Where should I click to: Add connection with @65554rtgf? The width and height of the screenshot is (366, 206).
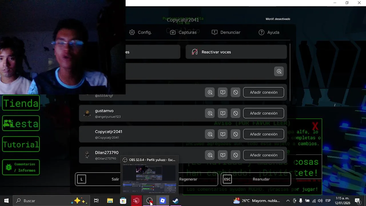tap(264, 92)
